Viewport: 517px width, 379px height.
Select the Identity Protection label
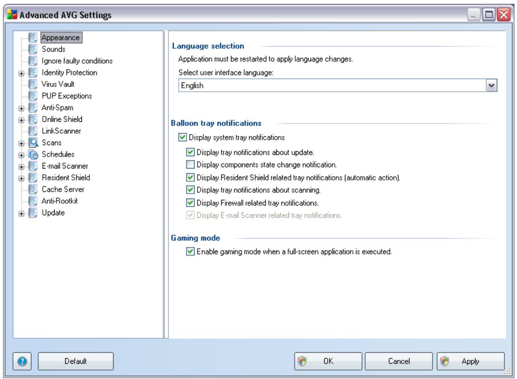[69, 73]
